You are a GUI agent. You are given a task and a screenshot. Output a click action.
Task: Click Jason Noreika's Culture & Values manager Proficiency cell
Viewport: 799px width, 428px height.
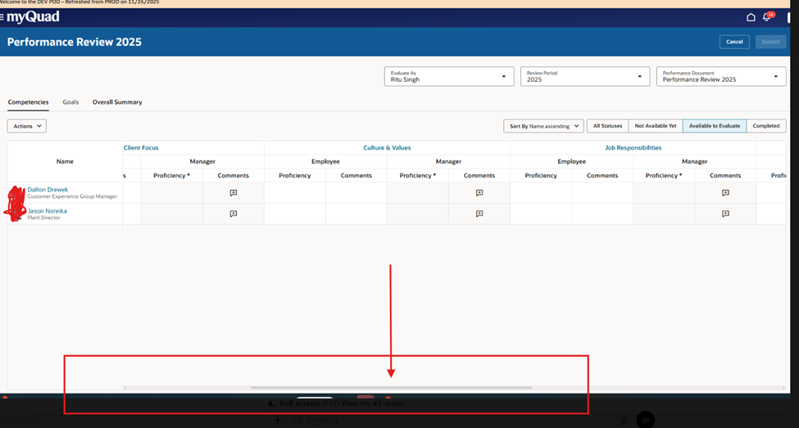[x=418, y=214]
